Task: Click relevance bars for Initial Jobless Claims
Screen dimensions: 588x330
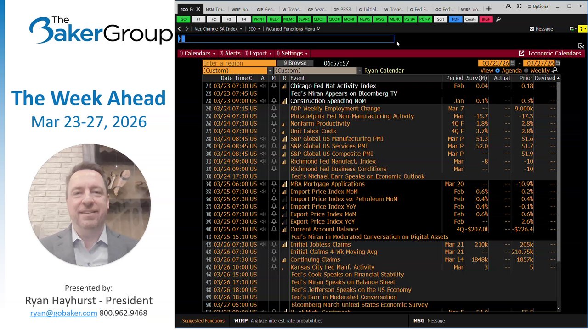Action: pyautogui.click(x=284, y=244)
